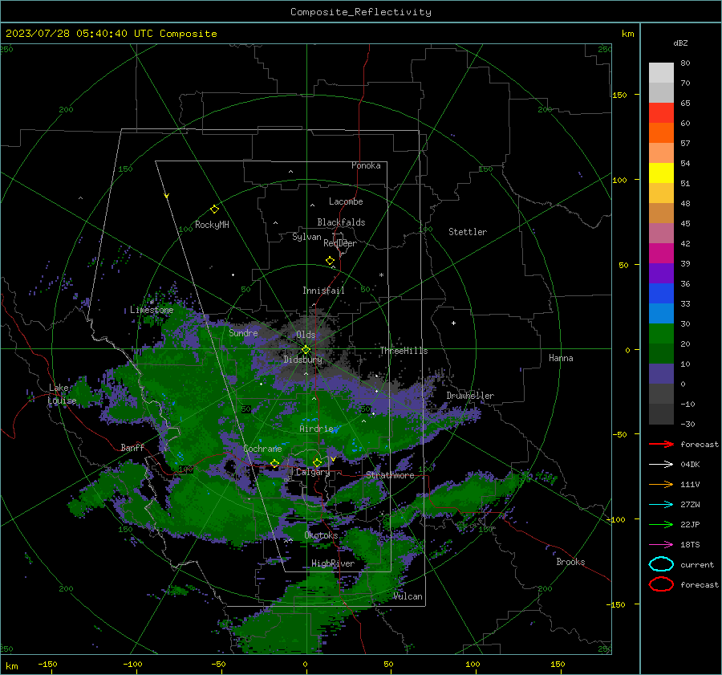
Task: Click the Ponoka city label
Action: tap(366, 165)
